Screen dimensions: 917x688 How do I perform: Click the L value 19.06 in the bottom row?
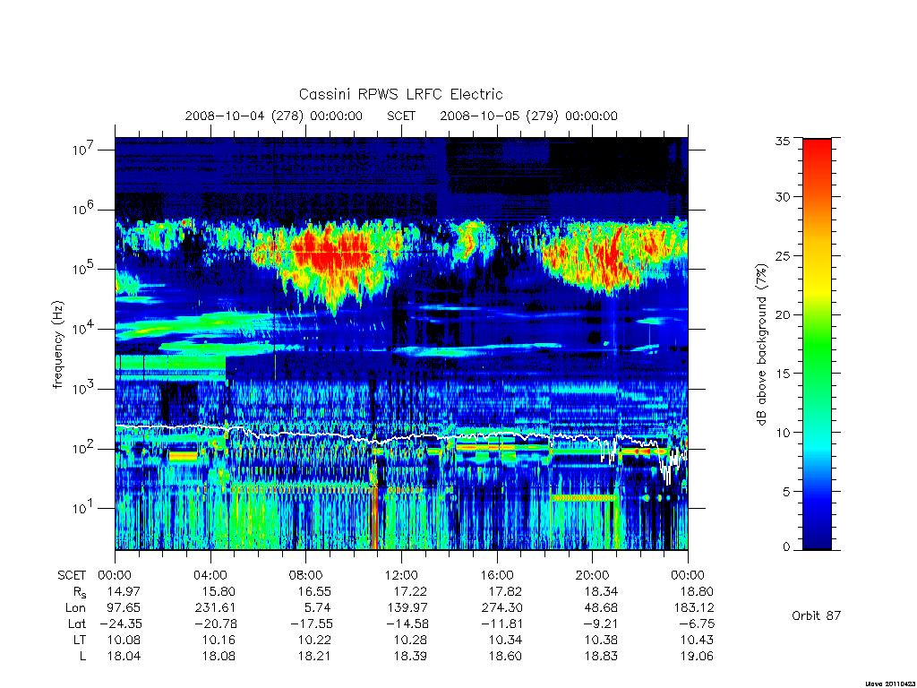(x=697, y=656)
